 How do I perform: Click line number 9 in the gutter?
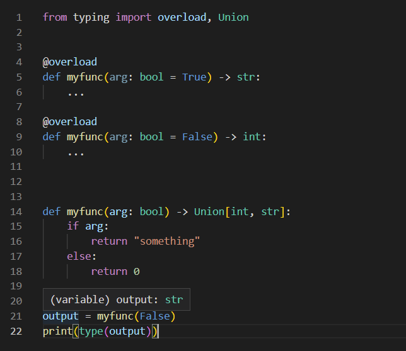(19, 136)
